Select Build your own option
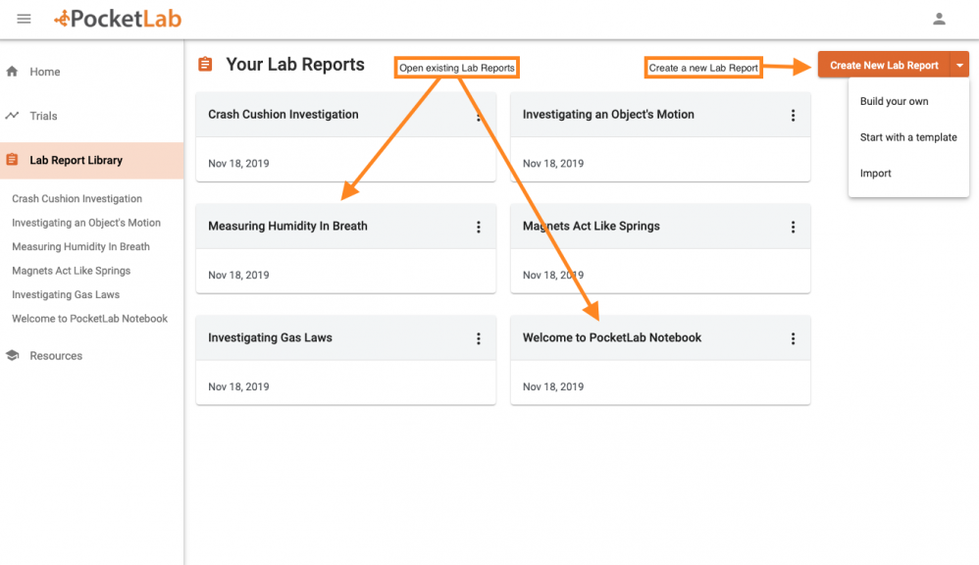979x565 pixels. 894,101
